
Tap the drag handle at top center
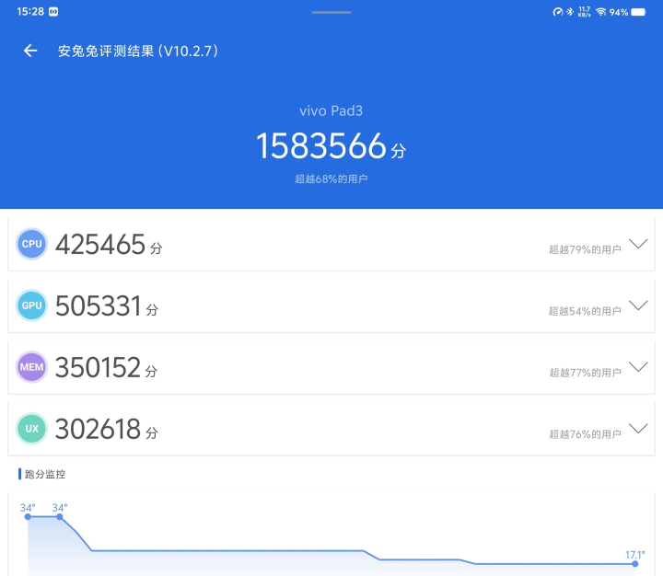tap(331, 12)
